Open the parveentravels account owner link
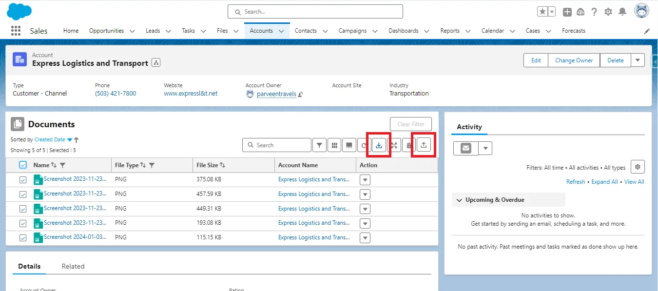The width and height of the screenshot is (658, 291). (x=276, y=94)
